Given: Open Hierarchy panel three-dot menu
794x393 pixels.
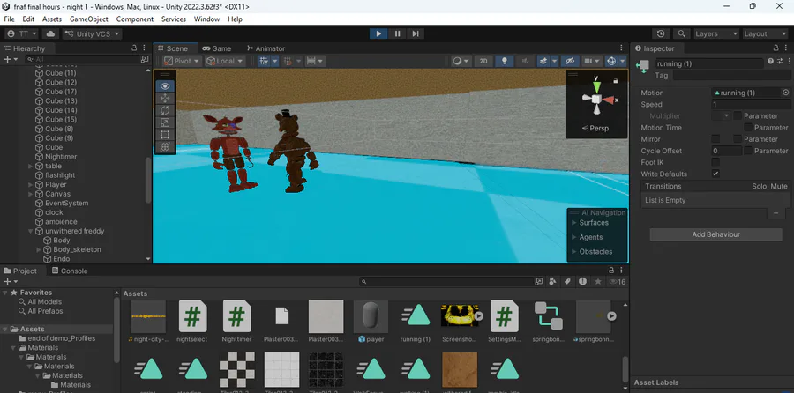Looking at the screenshot, I should click(x=145, y=48).
